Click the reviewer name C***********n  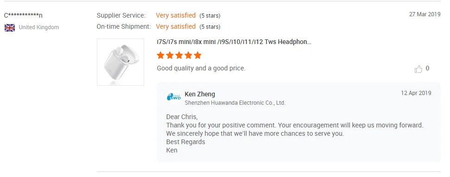coord(23,15)
